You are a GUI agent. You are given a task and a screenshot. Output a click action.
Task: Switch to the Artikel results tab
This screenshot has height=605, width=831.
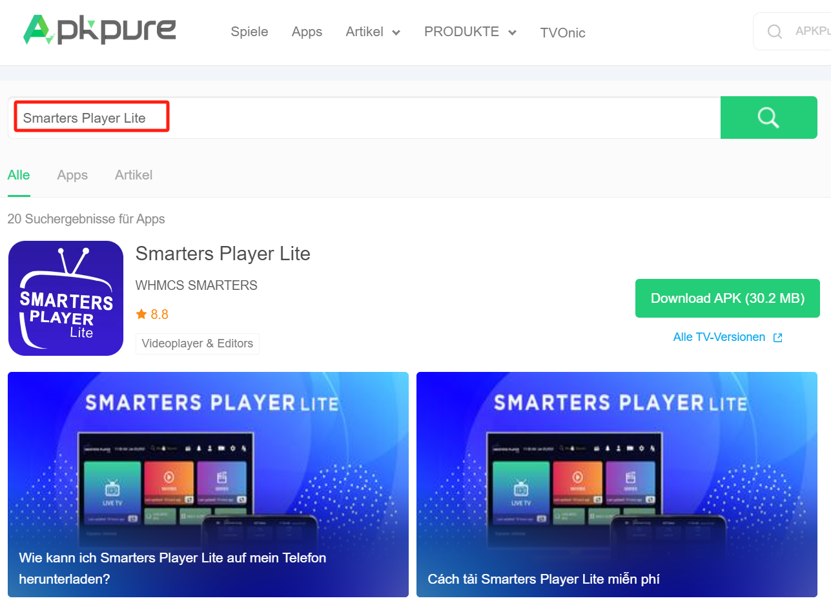click(x=133, y=175)
